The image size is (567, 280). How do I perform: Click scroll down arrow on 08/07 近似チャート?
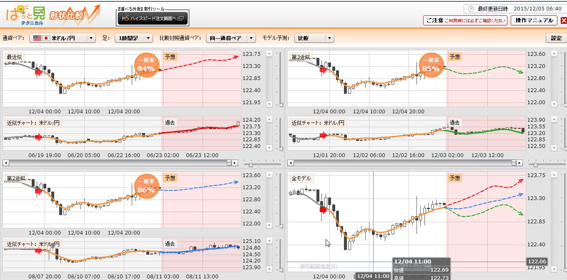click(269, 269)
